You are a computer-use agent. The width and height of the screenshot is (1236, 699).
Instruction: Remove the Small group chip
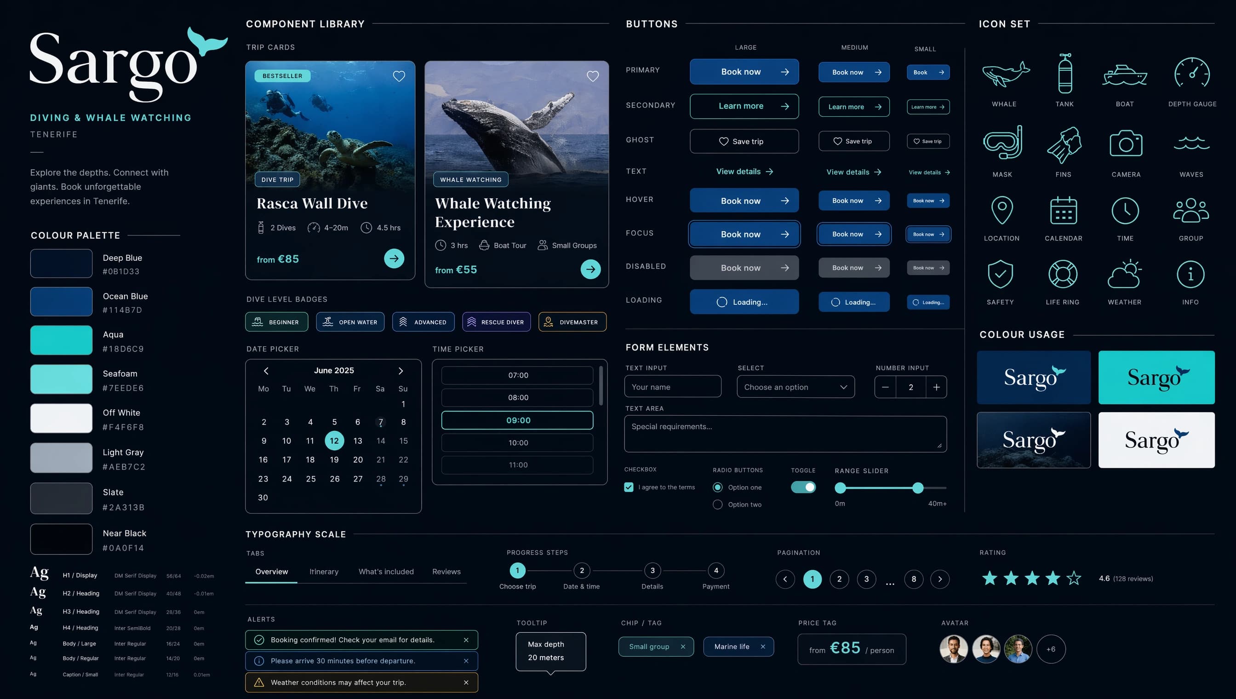pos(682,647)
